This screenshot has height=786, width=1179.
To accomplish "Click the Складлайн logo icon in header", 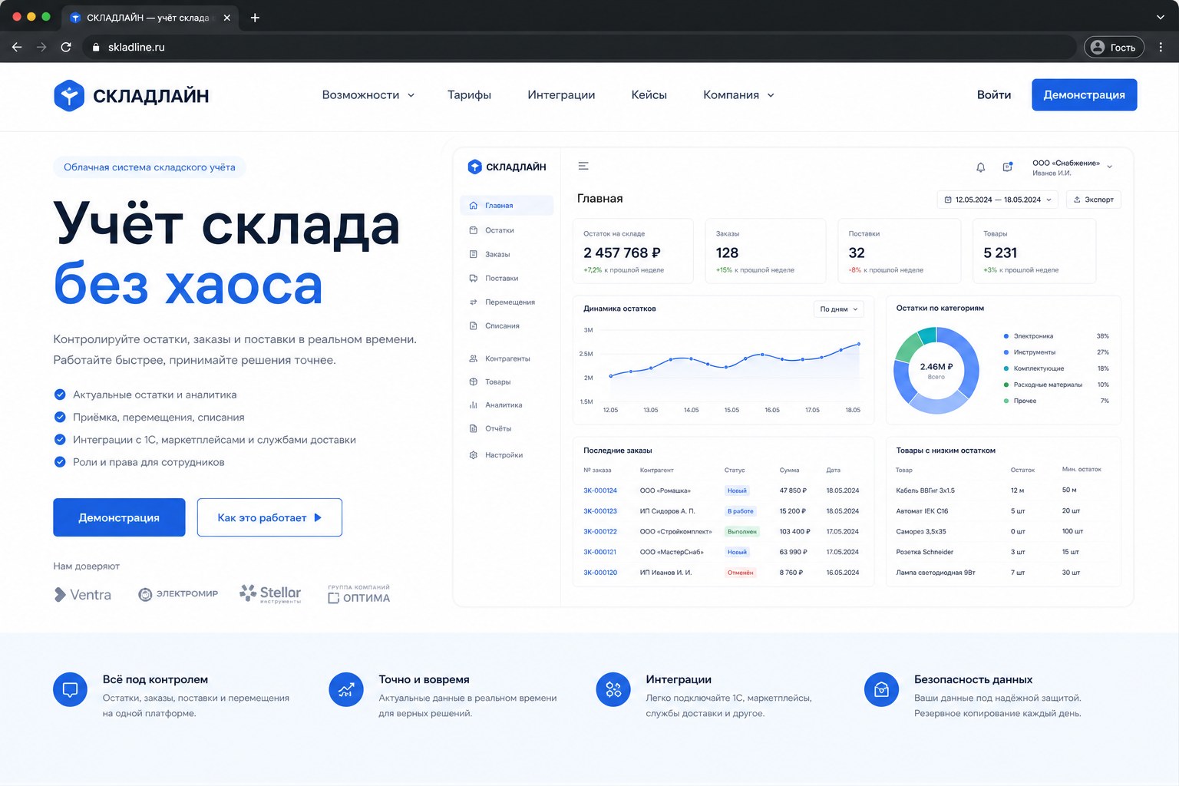I will (69, 96).
